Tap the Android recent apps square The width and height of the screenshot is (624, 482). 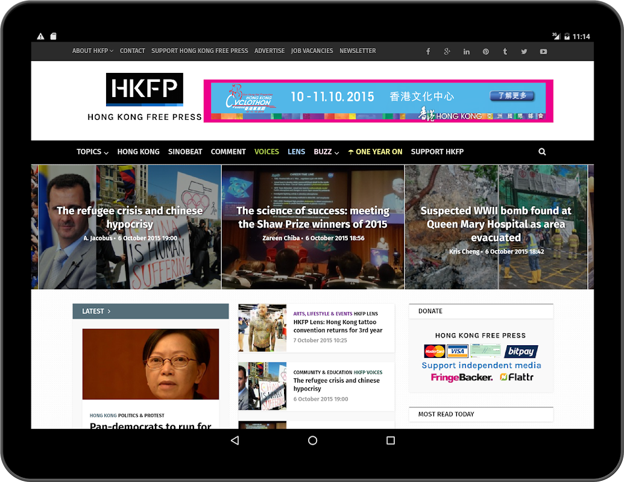(x=391, y=440)
